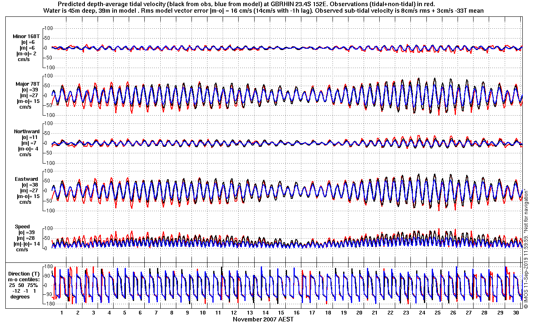Image resolution: width=533 pixels, height=328 pixels.
Task: Click the '-90' tick of the Direction panel
Action: point(48,295)
